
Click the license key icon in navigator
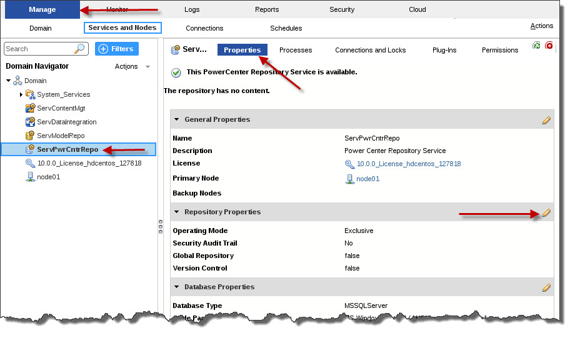point(30,163)
